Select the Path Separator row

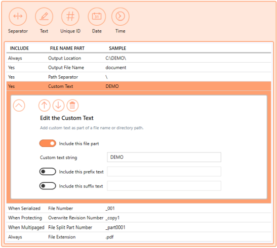coord(139,77)
